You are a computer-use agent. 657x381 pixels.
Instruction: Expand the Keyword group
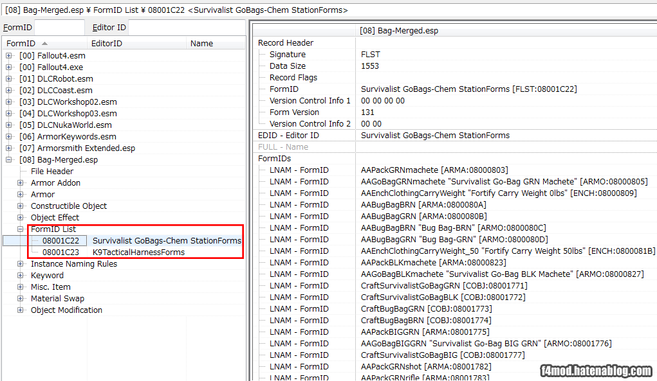pyautogui.click(x=20, y=275)
